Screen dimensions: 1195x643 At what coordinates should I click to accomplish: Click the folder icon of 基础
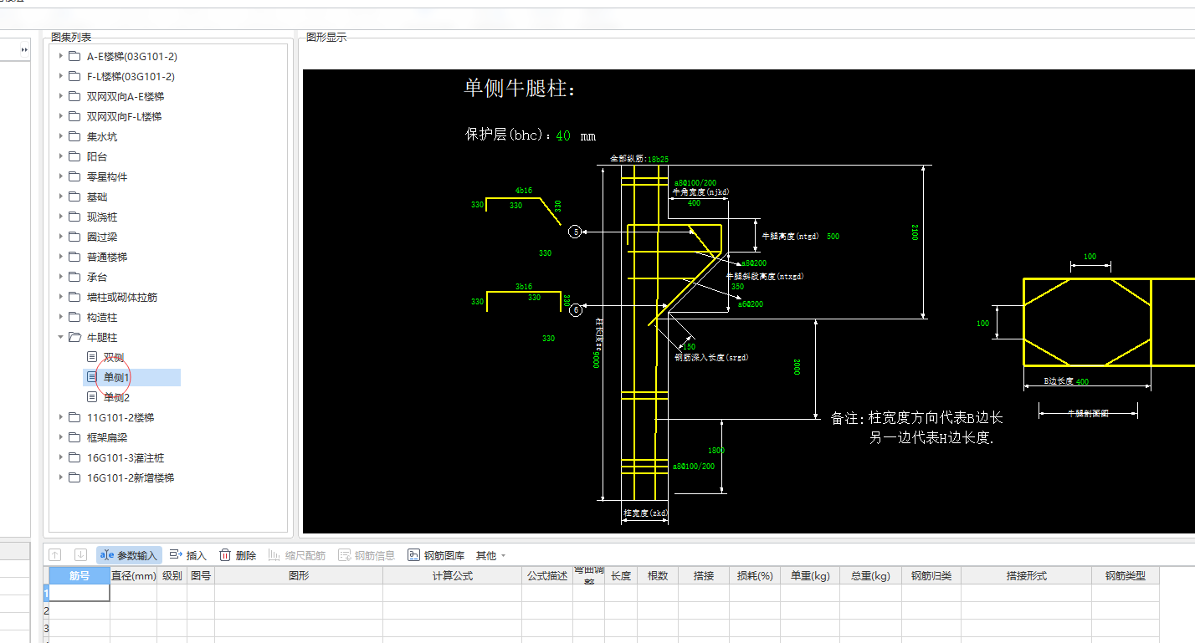74,196
